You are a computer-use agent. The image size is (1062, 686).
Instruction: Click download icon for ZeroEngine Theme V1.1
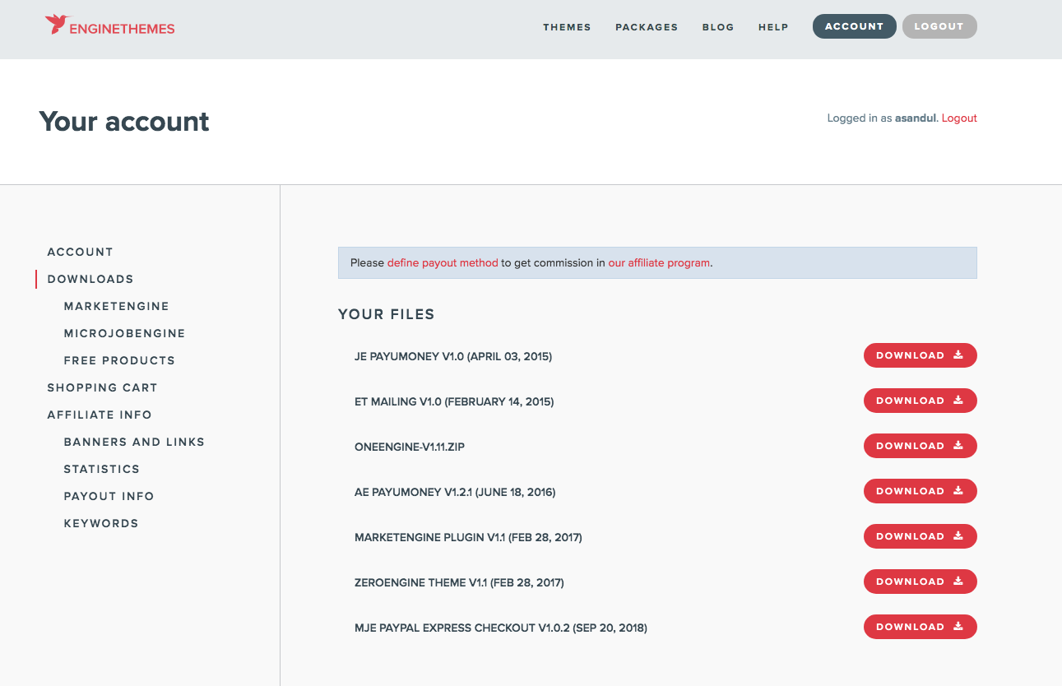[958, 582]
